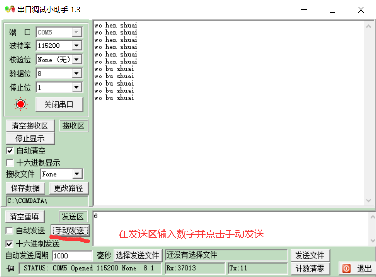Click the red port status indicator light

pos(21,104)
